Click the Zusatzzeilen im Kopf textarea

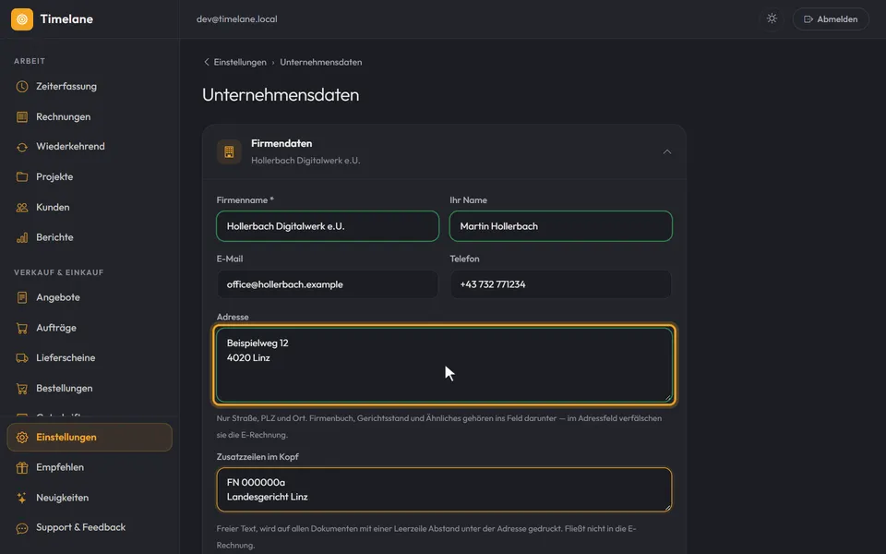click(x=444, y=489)
